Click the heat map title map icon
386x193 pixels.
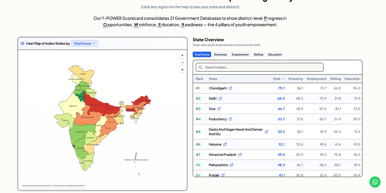[23, 43]
